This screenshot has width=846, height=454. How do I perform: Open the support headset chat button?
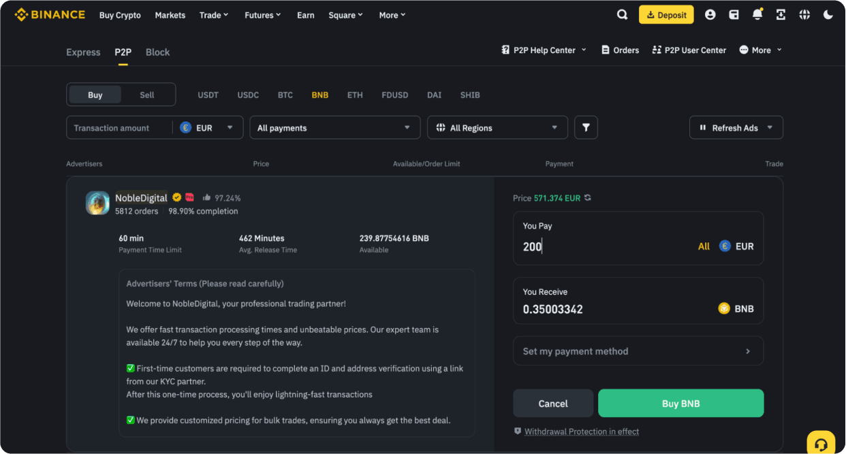pyautogui.click(x=821, y=444)
